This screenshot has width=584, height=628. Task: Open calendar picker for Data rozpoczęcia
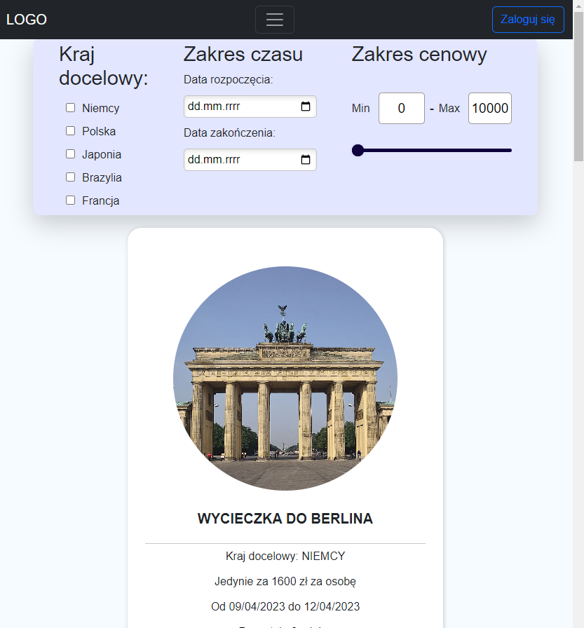click(x=306, y=107)
